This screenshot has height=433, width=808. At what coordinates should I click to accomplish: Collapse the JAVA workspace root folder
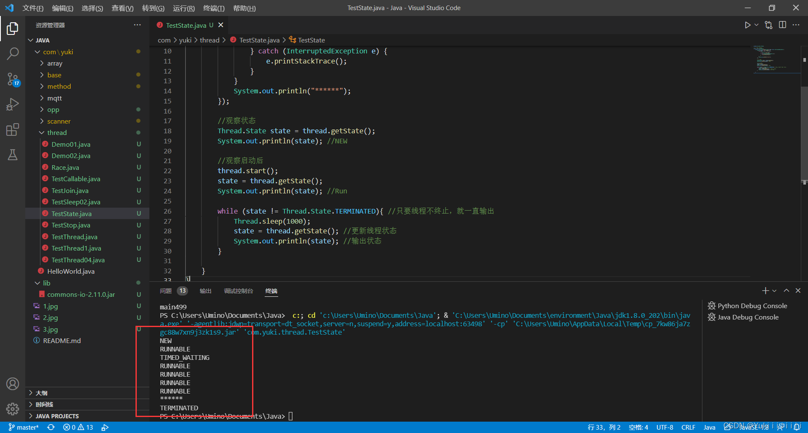click(87, 40)
